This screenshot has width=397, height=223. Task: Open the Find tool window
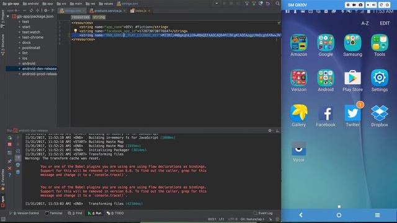tap(75, 213)
